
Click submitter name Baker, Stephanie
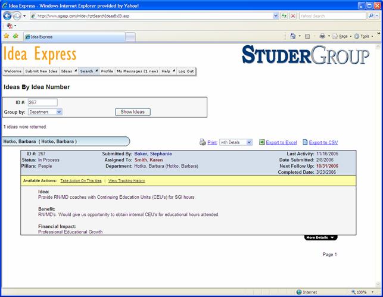coord(153,154)
